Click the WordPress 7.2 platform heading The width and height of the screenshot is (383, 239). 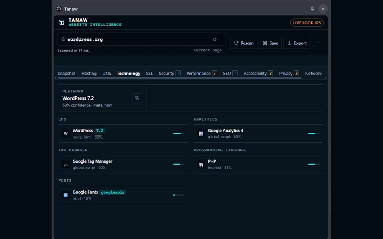coord(78,98)
